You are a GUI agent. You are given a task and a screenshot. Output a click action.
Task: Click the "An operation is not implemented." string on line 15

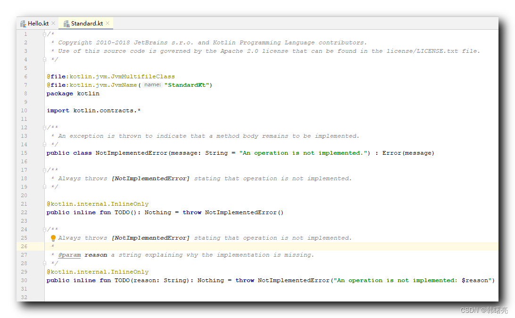pyautogui.click(x=303, y=153)
